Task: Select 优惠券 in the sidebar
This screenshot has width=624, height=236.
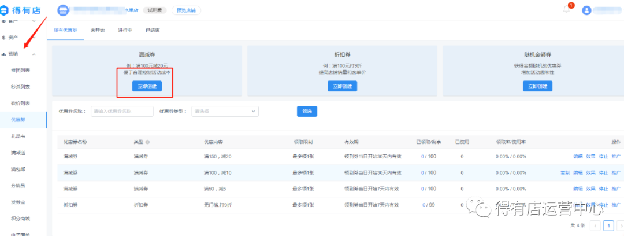Action: tap(18, 120)
